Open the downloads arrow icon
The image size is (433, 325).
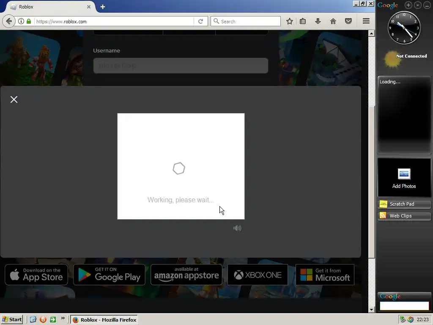[x=318, y=21]
